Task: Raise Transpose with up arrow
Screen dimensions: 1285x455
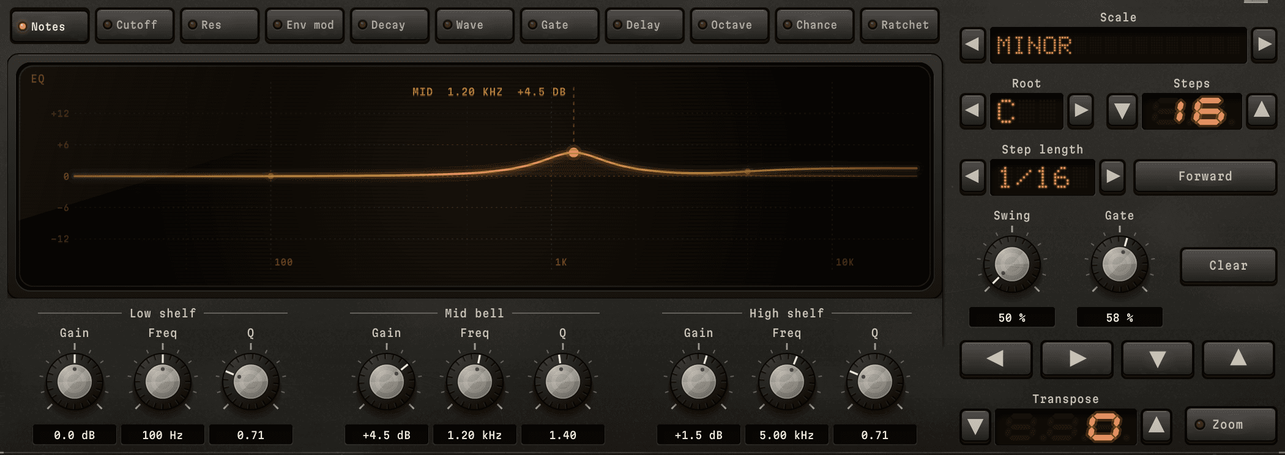Action: pos(1156,425)
